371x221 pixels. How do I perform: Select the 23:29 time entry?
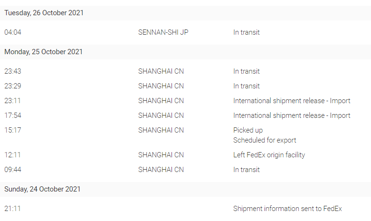tap(13, 86)
